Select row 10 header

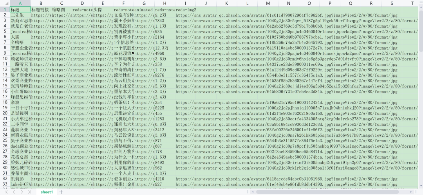[x=5, y=59]
